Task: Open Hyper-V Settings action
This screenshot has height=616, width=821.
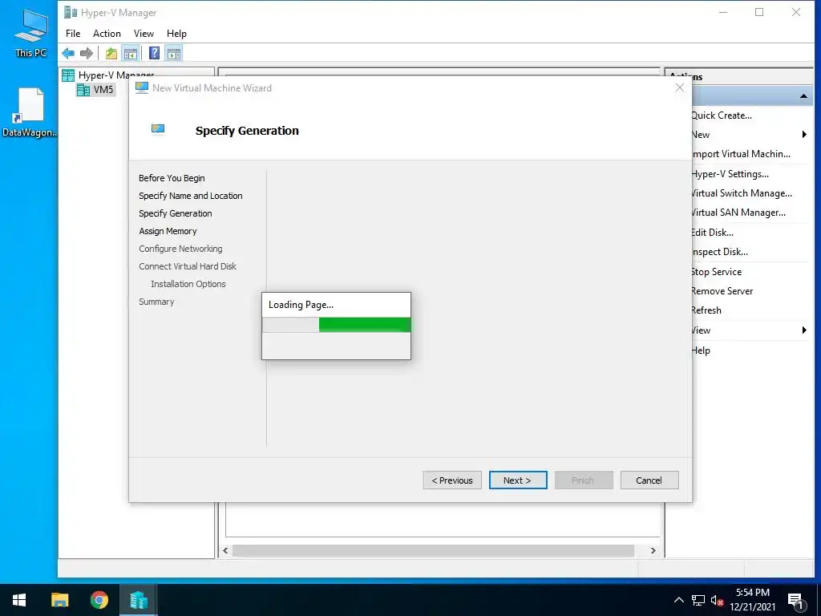Action: (x=730, y=174)
